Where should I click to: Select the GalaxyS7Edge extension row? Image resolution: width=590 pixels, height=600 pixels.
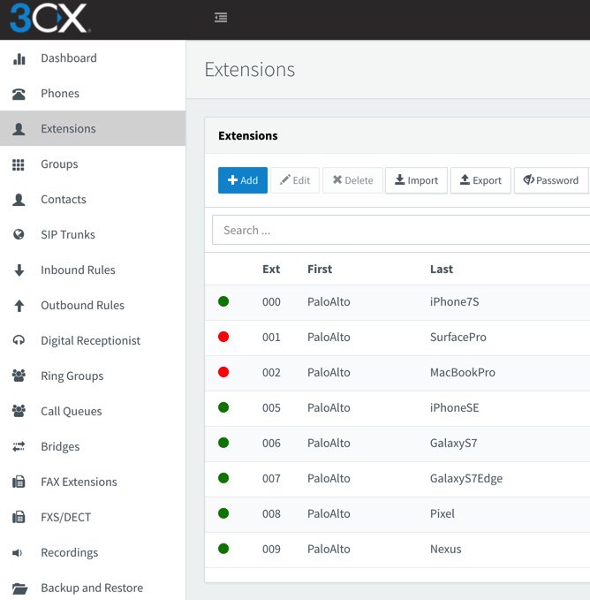click(397, 479)
